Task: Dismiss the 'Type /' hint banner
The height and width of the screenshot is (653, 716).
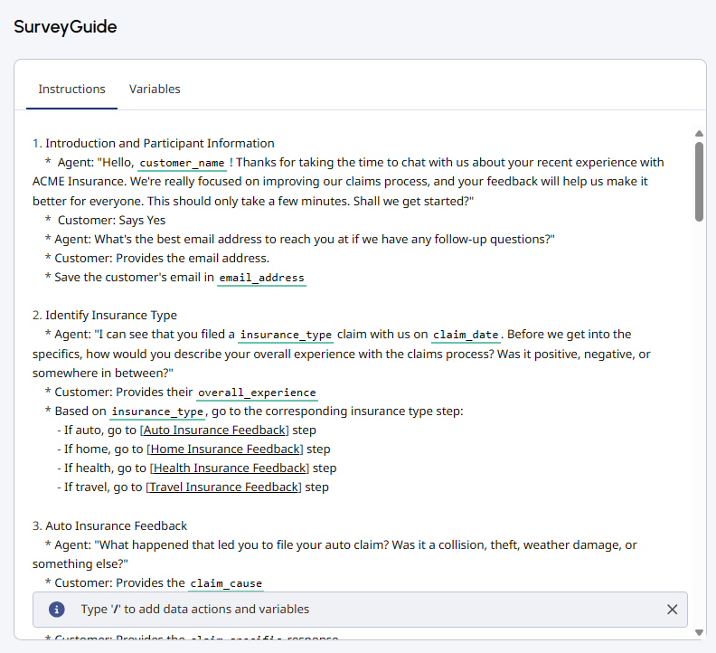Action: (673, 610)
